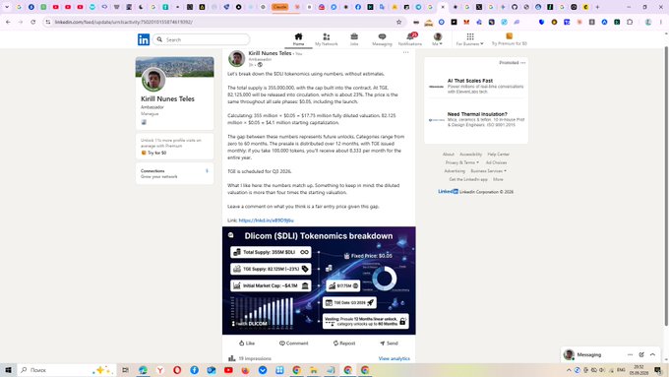Image resolution: width=669 pixels, height=377 pixels.
Task: Expand the browser tab search dropdown
Action: 7,7
